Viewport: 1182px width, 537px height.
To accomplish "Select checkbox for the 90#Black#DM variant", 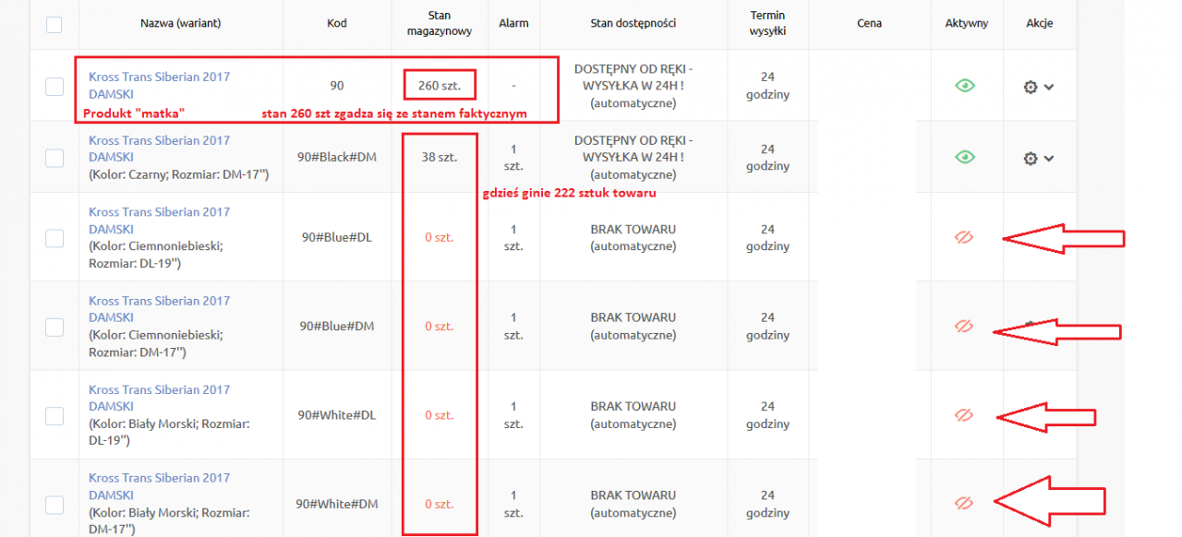I will pos(54,158).
